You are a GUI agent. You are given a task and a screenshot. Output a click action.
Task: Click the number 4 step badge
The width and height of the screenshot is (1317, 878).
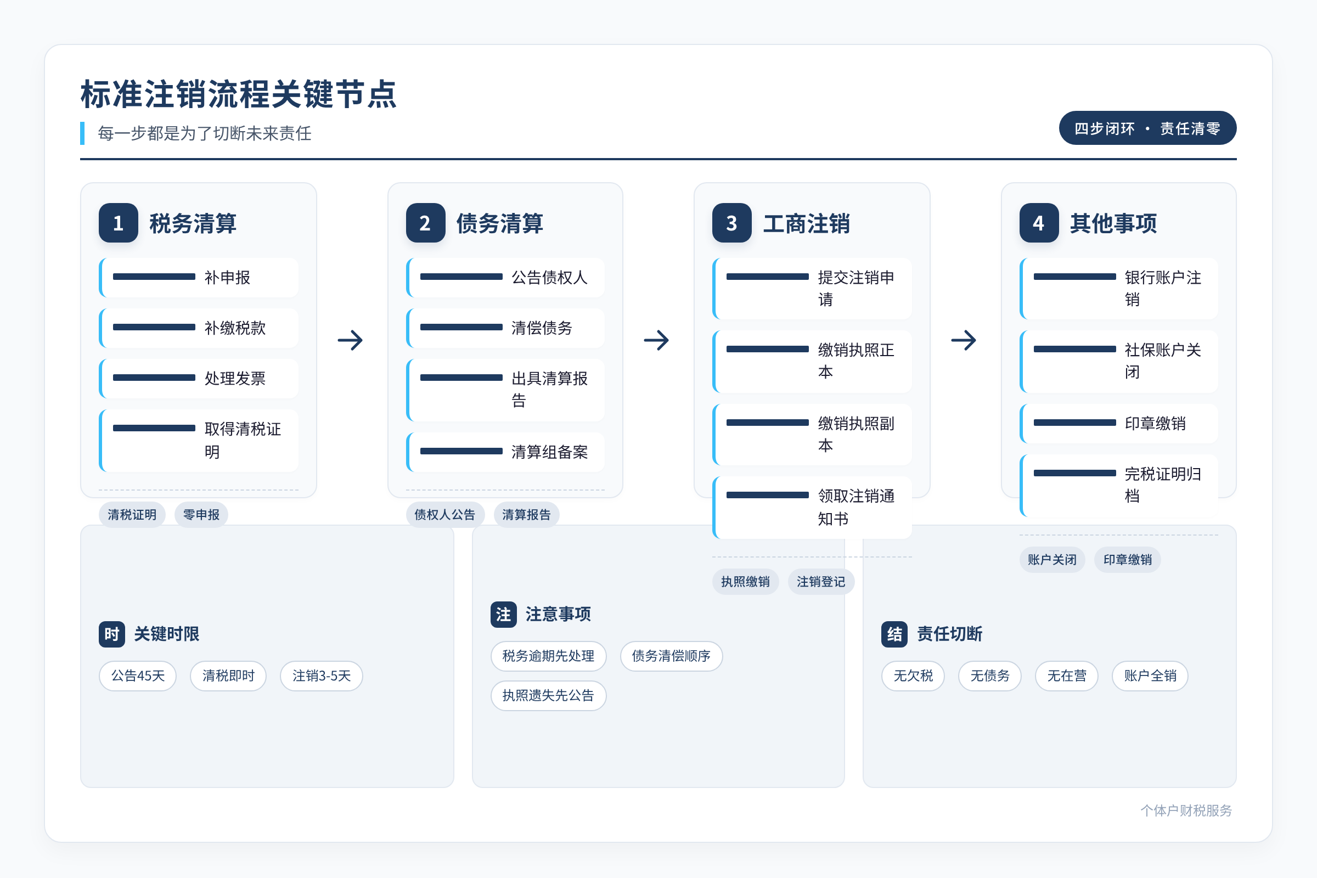click(1039, 223)
